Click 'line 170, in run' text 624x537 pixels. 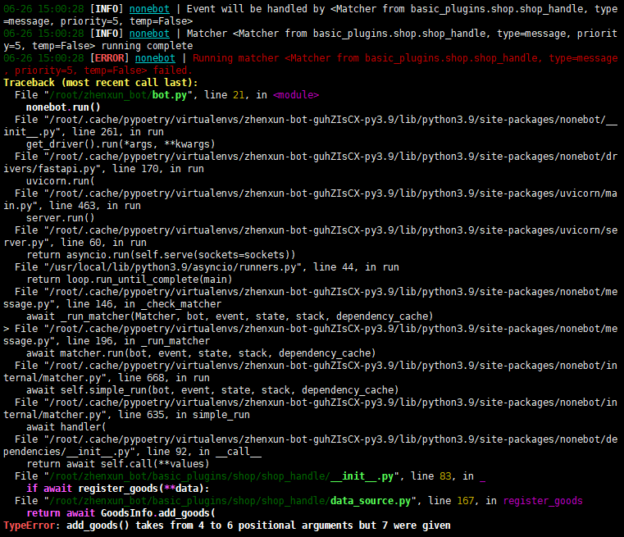pos(158,169)
